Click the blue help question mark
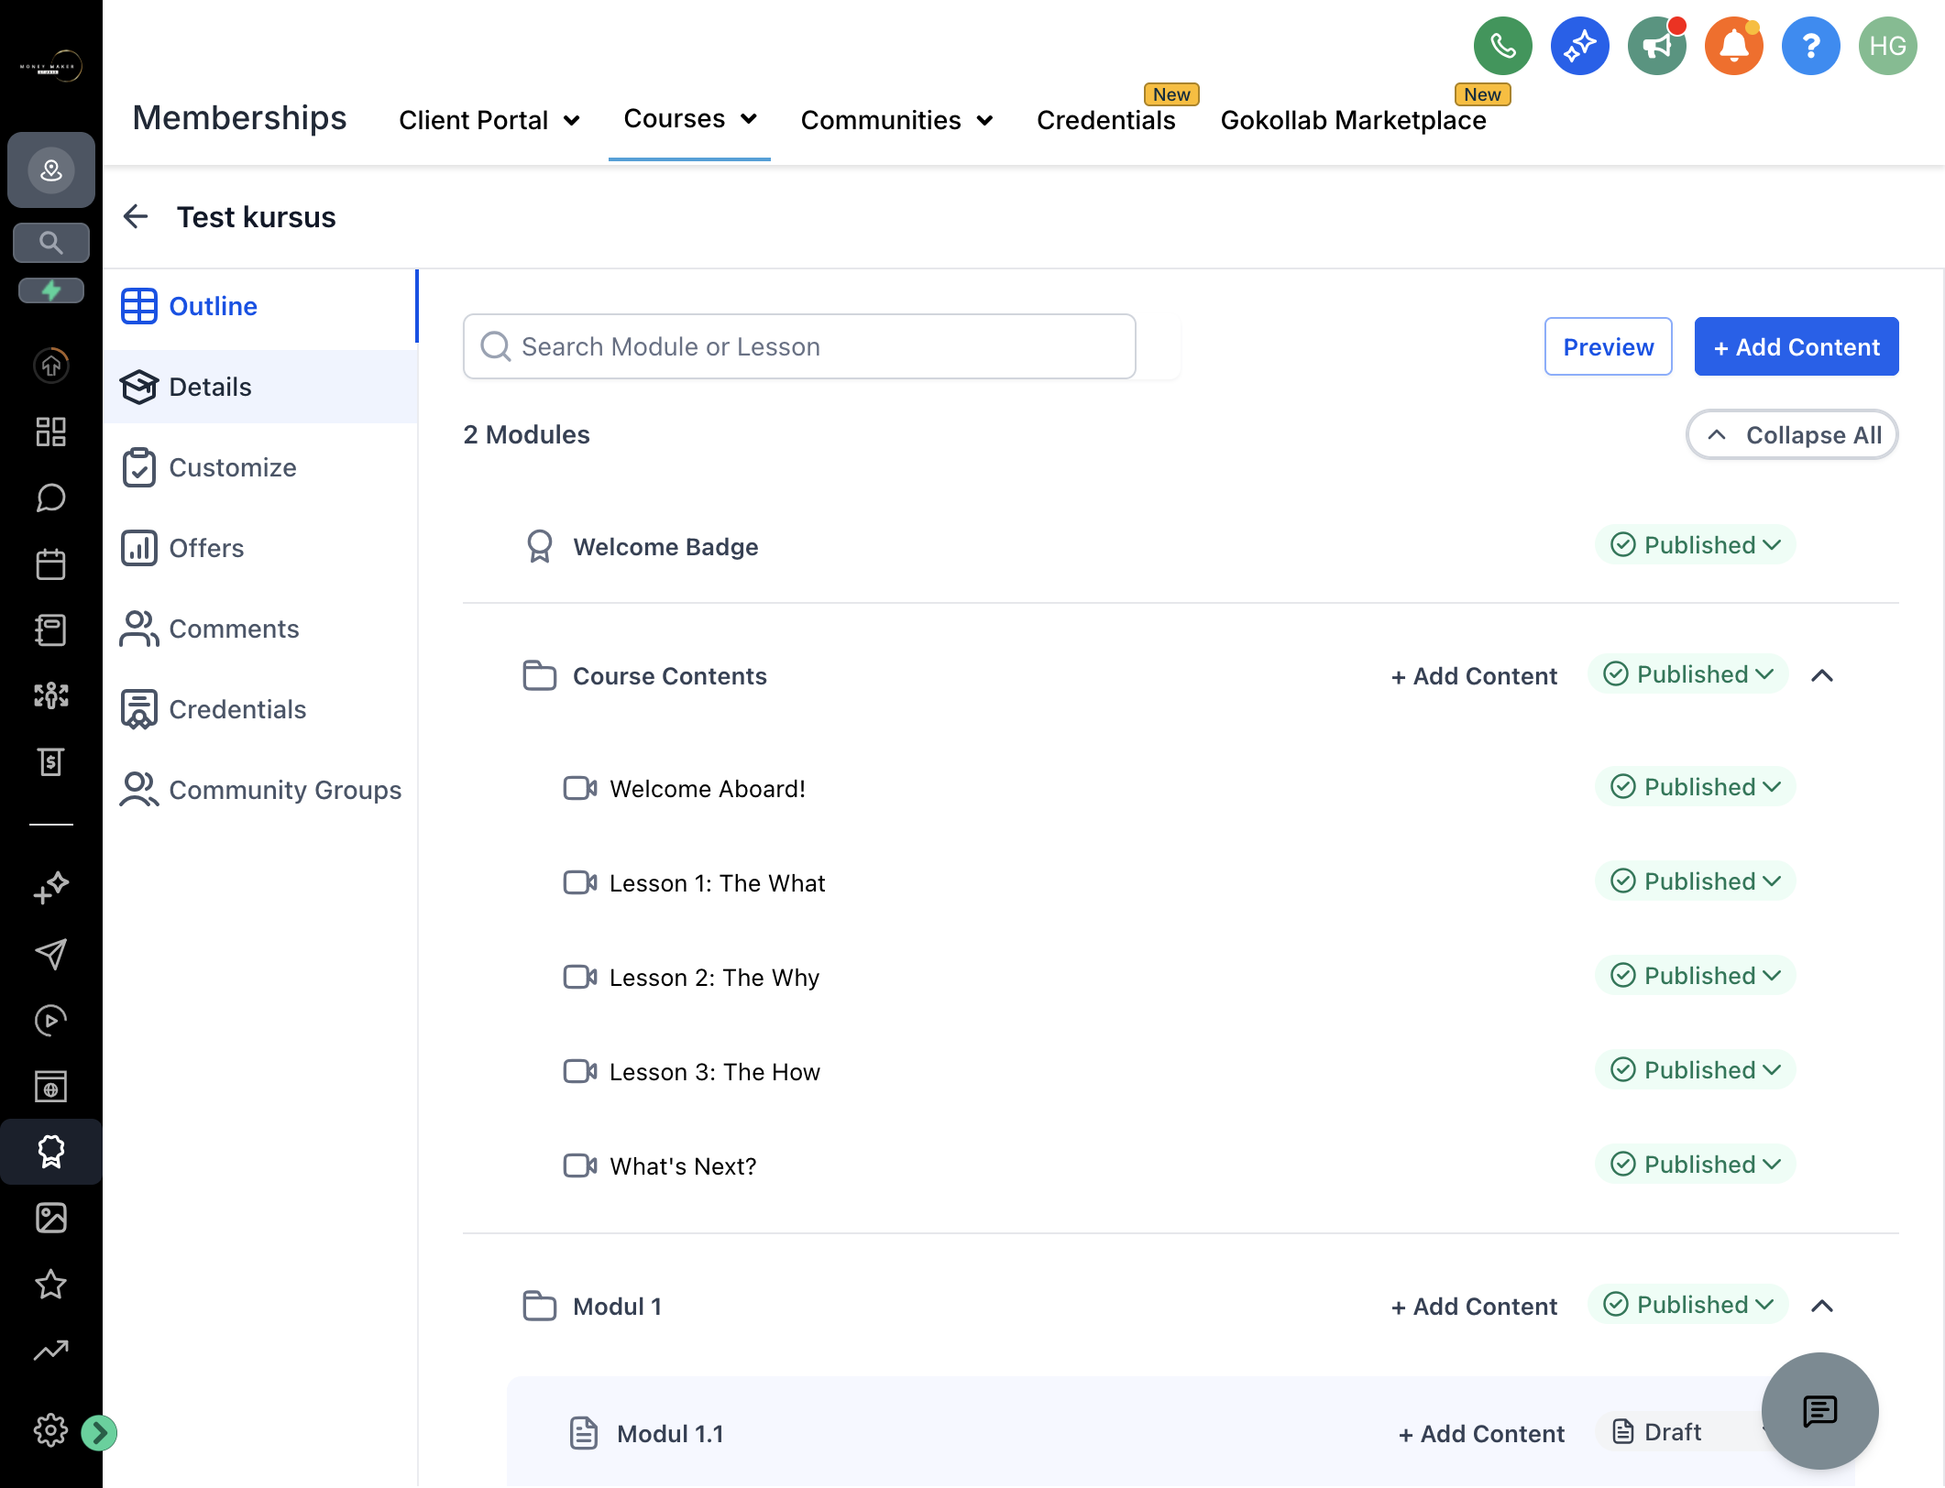The image size is (1945, 1488). 1810,45
